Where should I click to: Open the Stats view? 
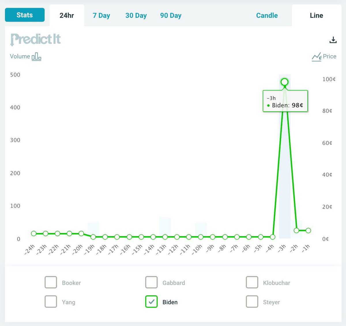(25, 15)
